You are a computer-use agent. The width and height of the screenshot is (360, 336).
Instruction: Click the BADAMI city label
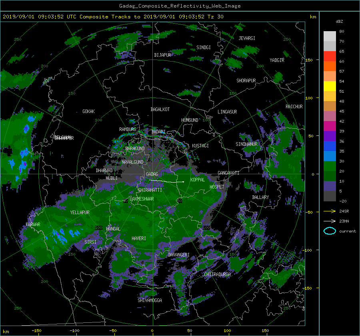click(158, 132)
